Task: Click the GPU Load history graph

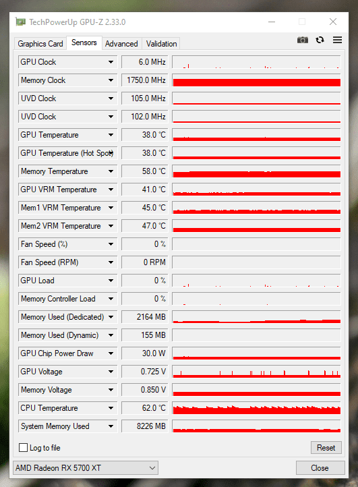Action: tap(256, 281)
